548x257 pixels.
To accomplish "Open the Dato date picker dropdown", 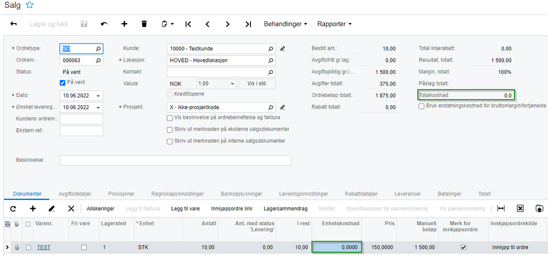I will point(98,95).
